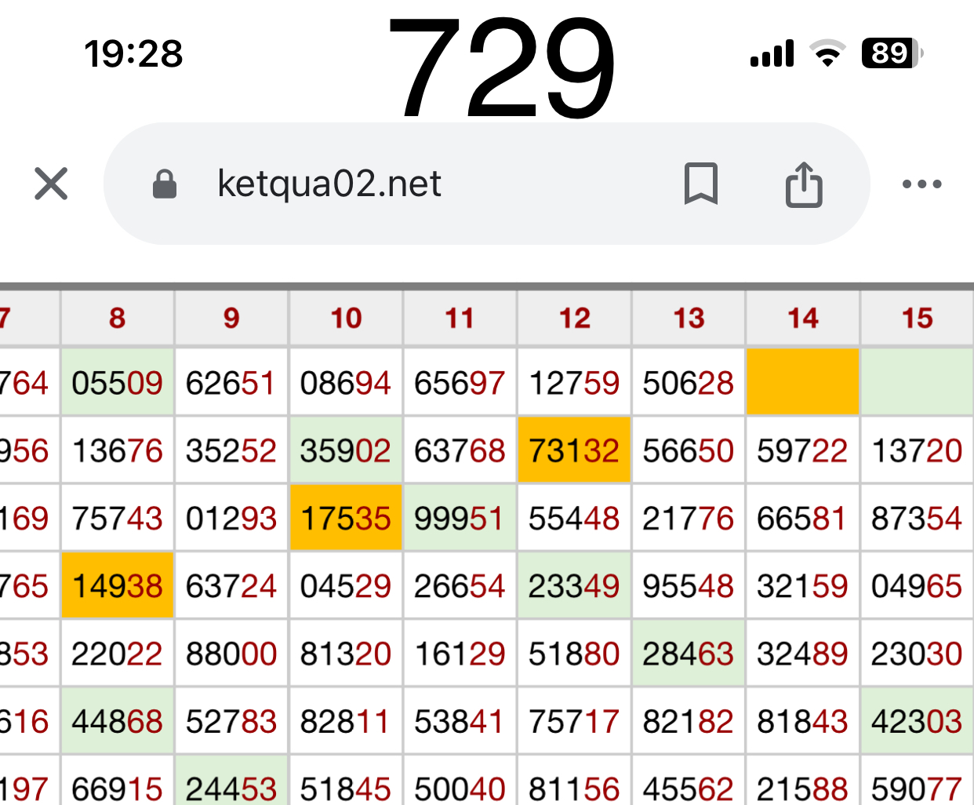Viewport: 974px width, 805px height.
Task: Select column header 8
Action: click(x=118, y=319)
